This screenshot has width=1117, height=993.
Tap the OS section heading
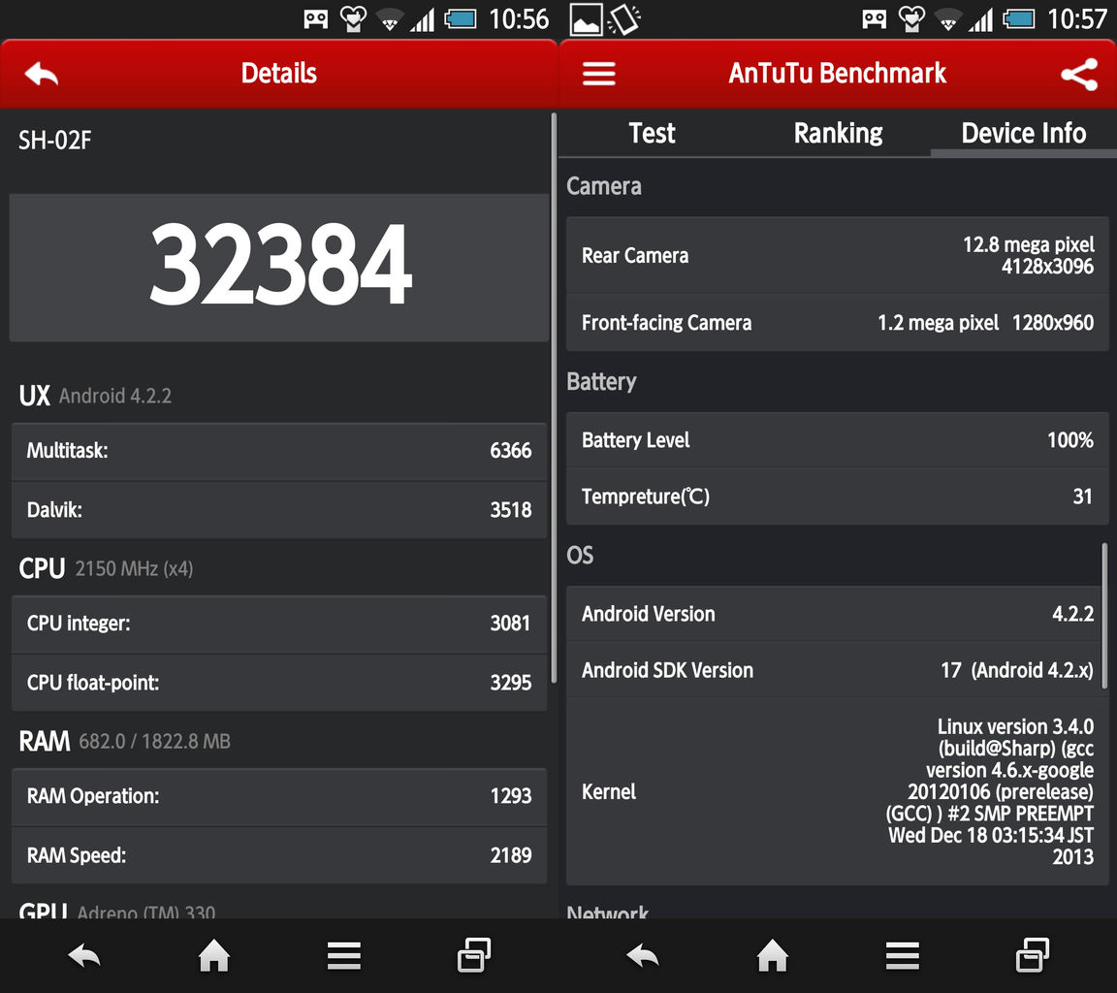pos(580,556)
